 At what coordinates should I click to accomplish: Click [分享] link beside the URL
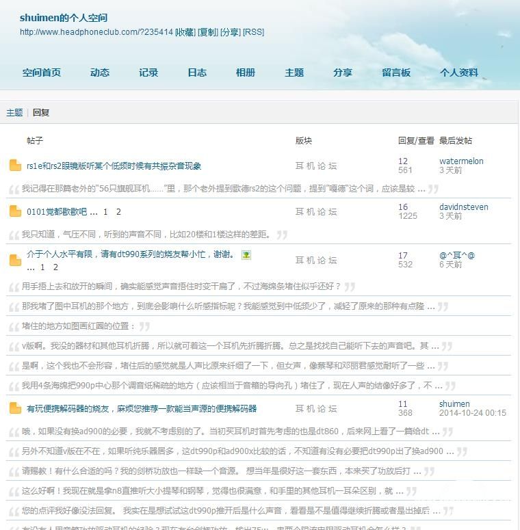click(231, 32)
